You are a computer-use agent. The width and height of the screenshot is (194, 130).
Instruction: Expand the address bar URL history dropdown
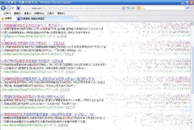pyautogui.click(x=123, y=8)
